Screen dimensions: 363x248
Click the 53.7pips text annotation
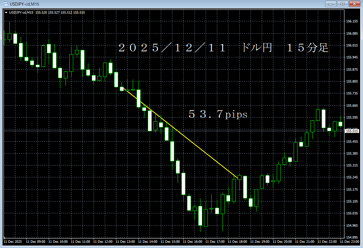point(217,114)
